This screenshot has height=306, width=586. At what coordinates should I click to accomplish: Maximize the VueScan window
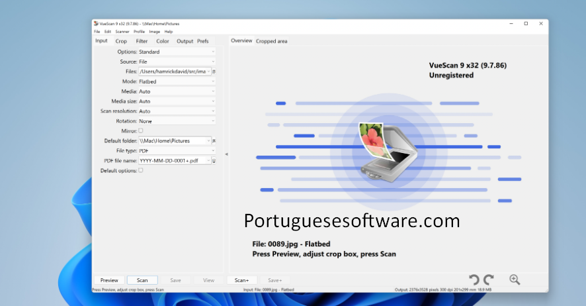[526, 24]
